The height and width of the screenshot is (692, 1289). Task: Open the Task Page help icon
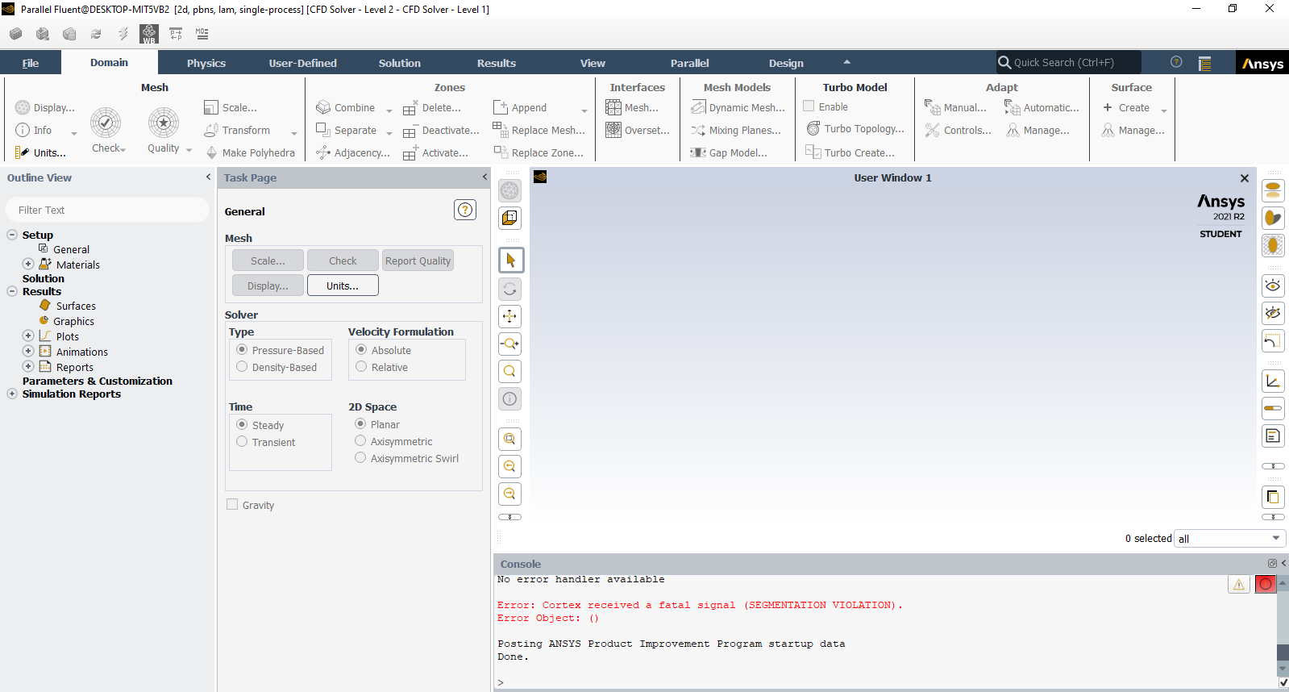pos(465,210)
